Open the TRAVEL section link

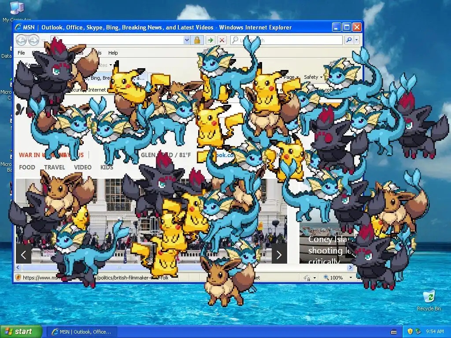(54, 167)
